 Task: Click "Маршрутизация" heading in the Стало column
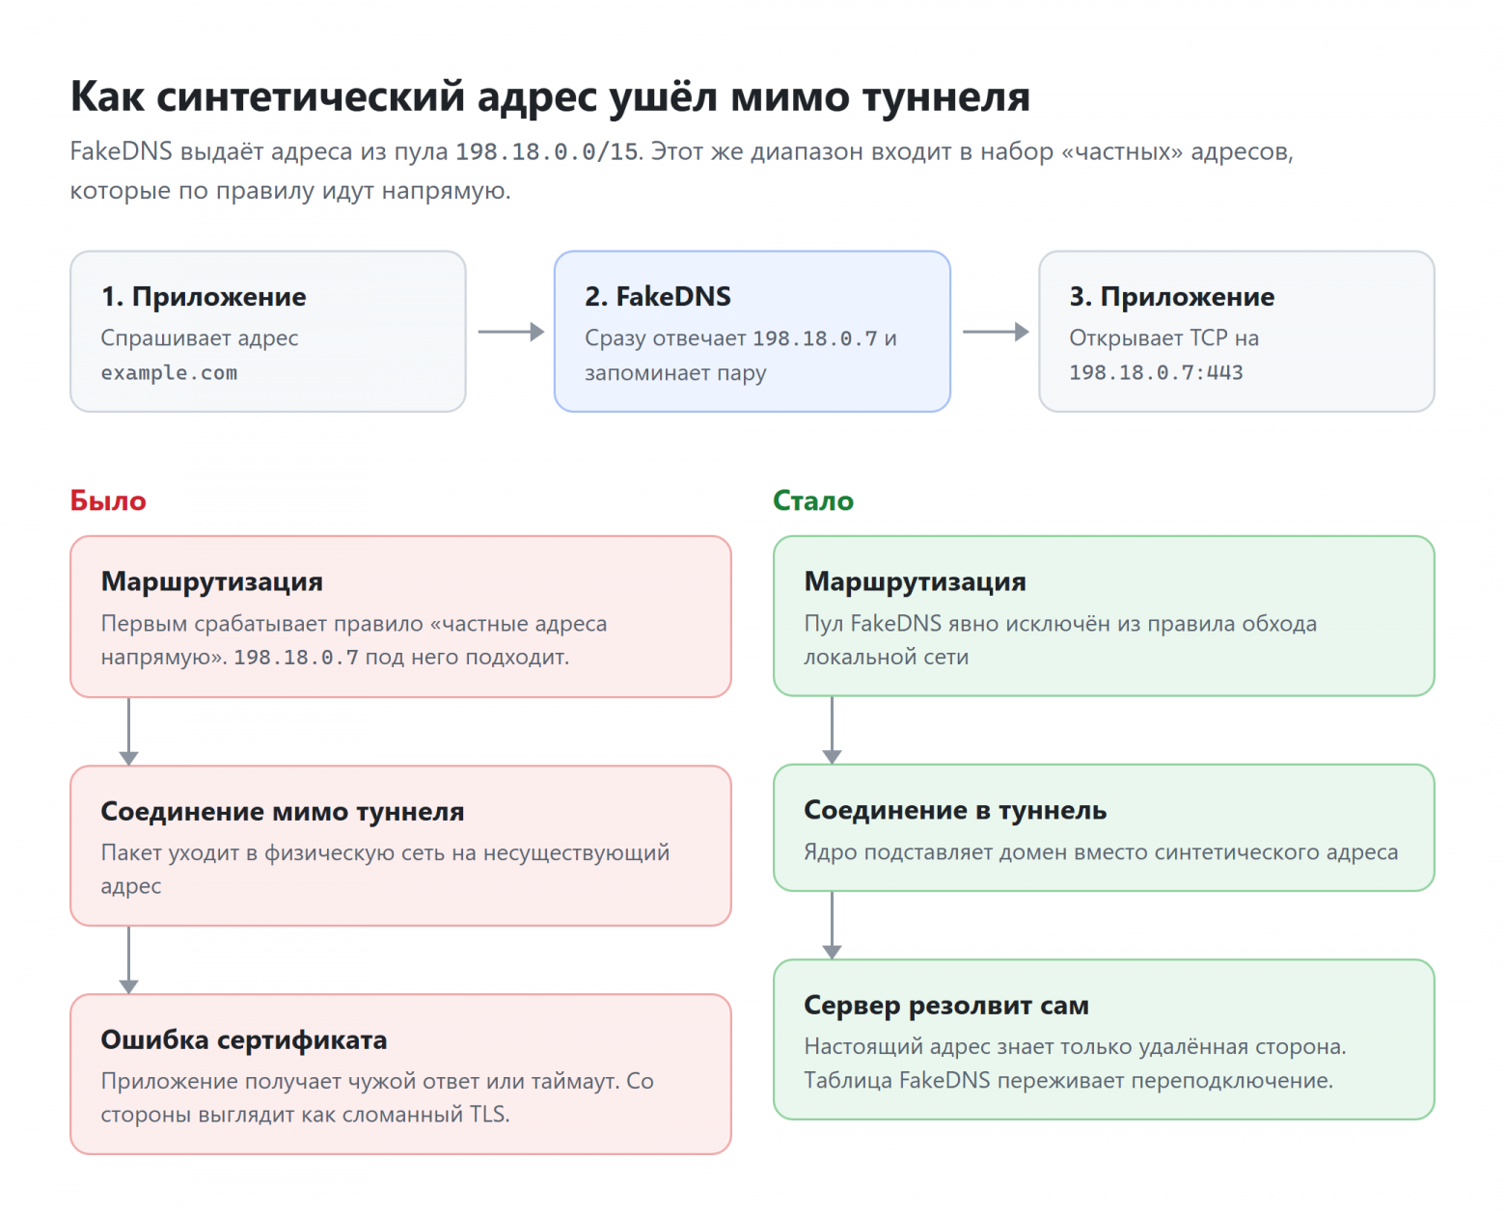click(x=916, y=582)
